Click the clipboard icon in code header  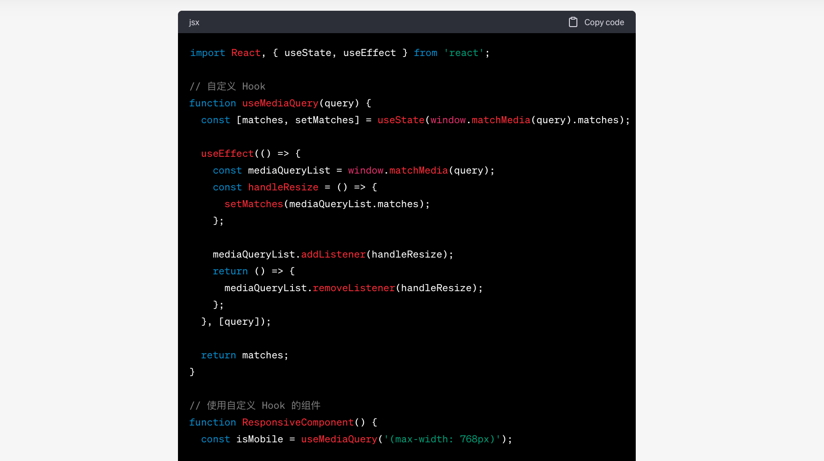coord(573,22)
